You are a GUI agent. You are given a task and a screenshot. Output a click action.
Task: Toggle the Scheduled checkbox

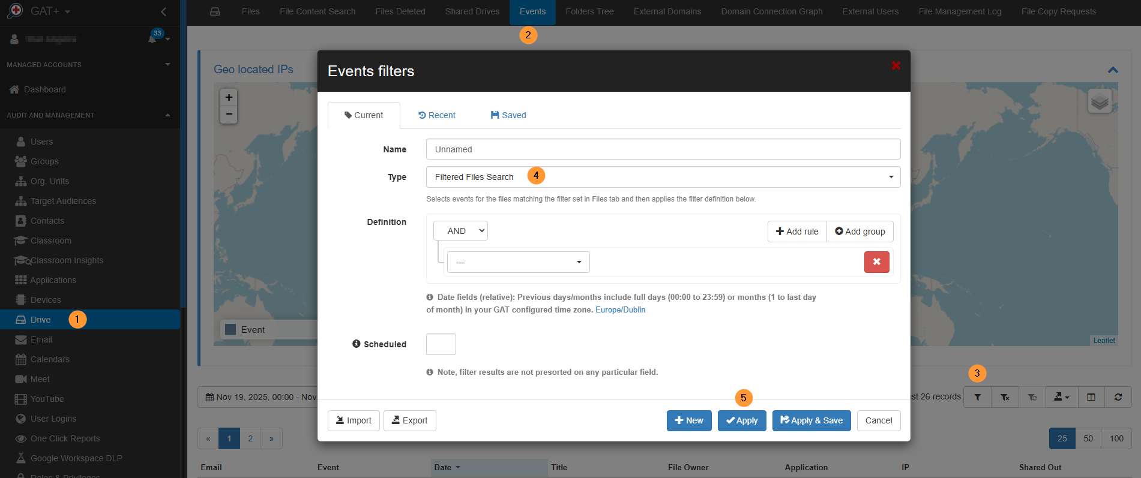click(x=441, y=344)
